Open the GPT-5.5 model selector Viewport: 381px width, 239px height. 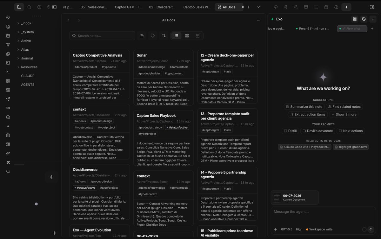tap(286, 230)
